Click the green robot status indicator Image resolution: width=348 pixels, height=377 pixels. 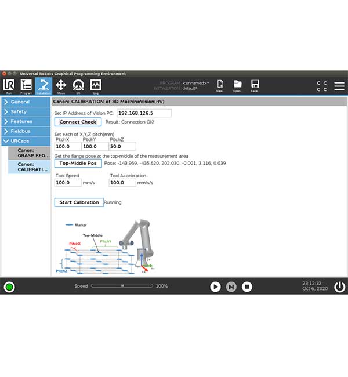9,287
